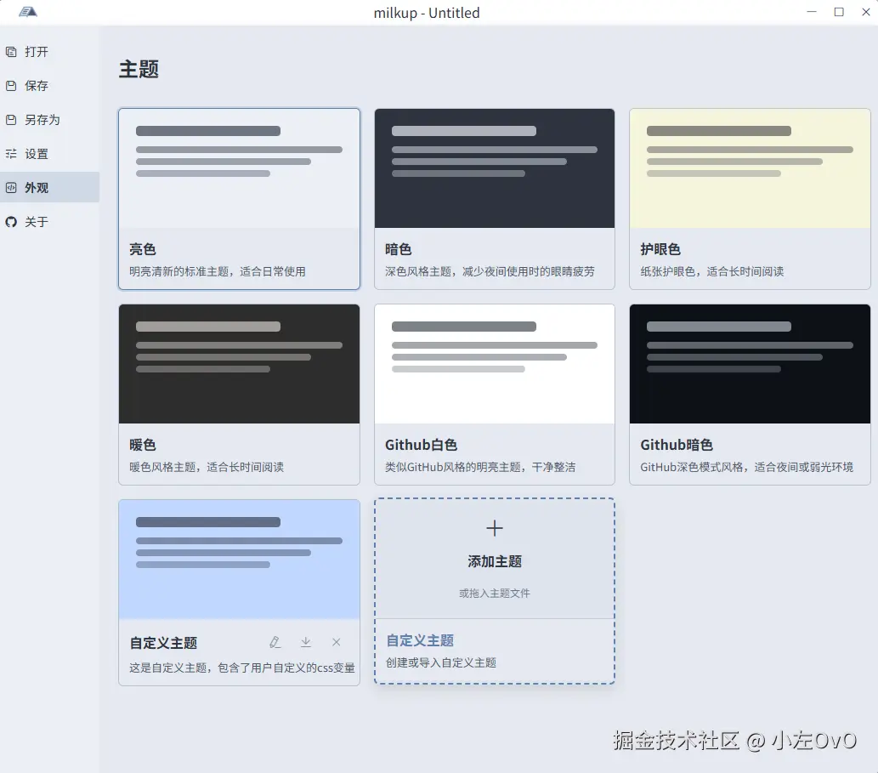
Task: Click the milkup logo in title bar
Action: [x=28, y=12]
